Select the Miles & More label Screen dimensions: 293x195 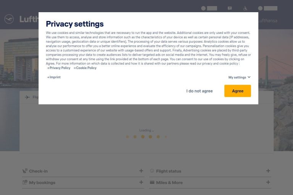(169, 182)
